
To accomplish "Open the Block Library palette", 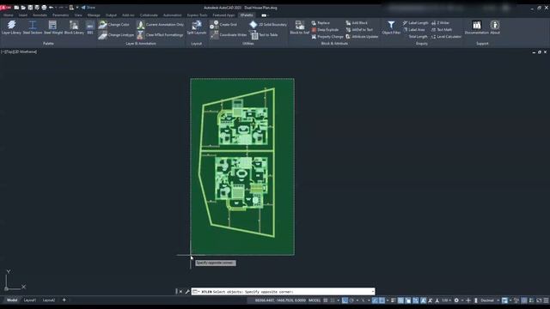I will coord(74,27).
